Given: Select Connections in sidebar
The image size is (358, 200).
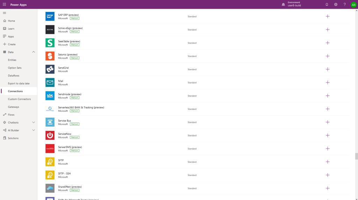Looking at the screenshot, I should pos(19,91).
